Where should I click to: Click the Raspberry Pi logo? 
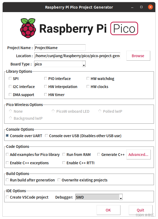point(28,28)
